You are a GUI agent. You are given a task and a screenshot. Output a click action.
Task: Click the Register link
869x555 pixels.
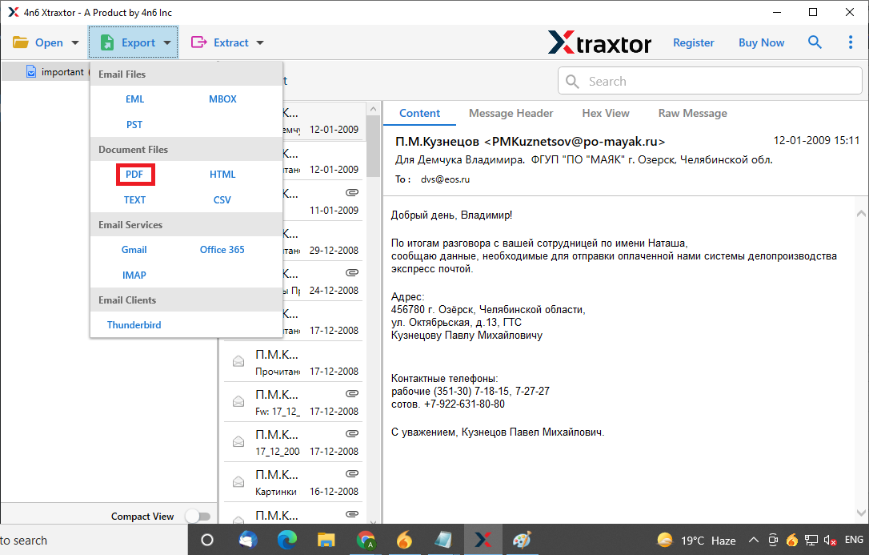click(693, 42)
